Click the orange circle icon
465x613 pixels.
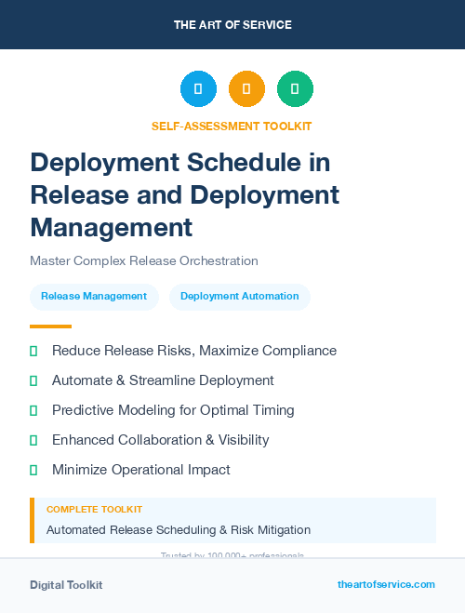pos(246,88)
